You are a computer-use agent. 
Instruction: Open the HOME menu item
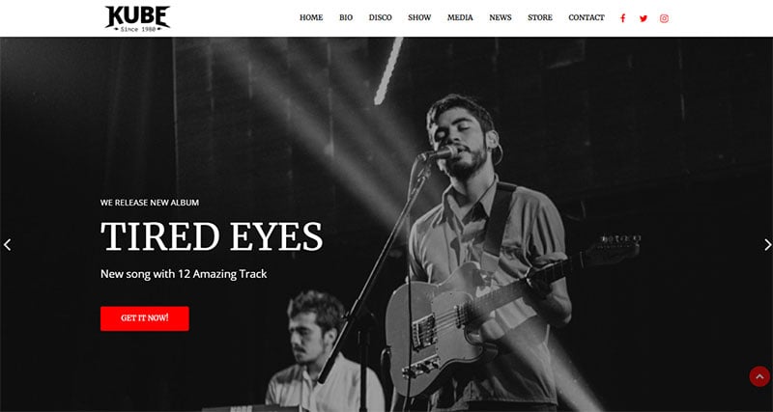(x=311, y=17)
